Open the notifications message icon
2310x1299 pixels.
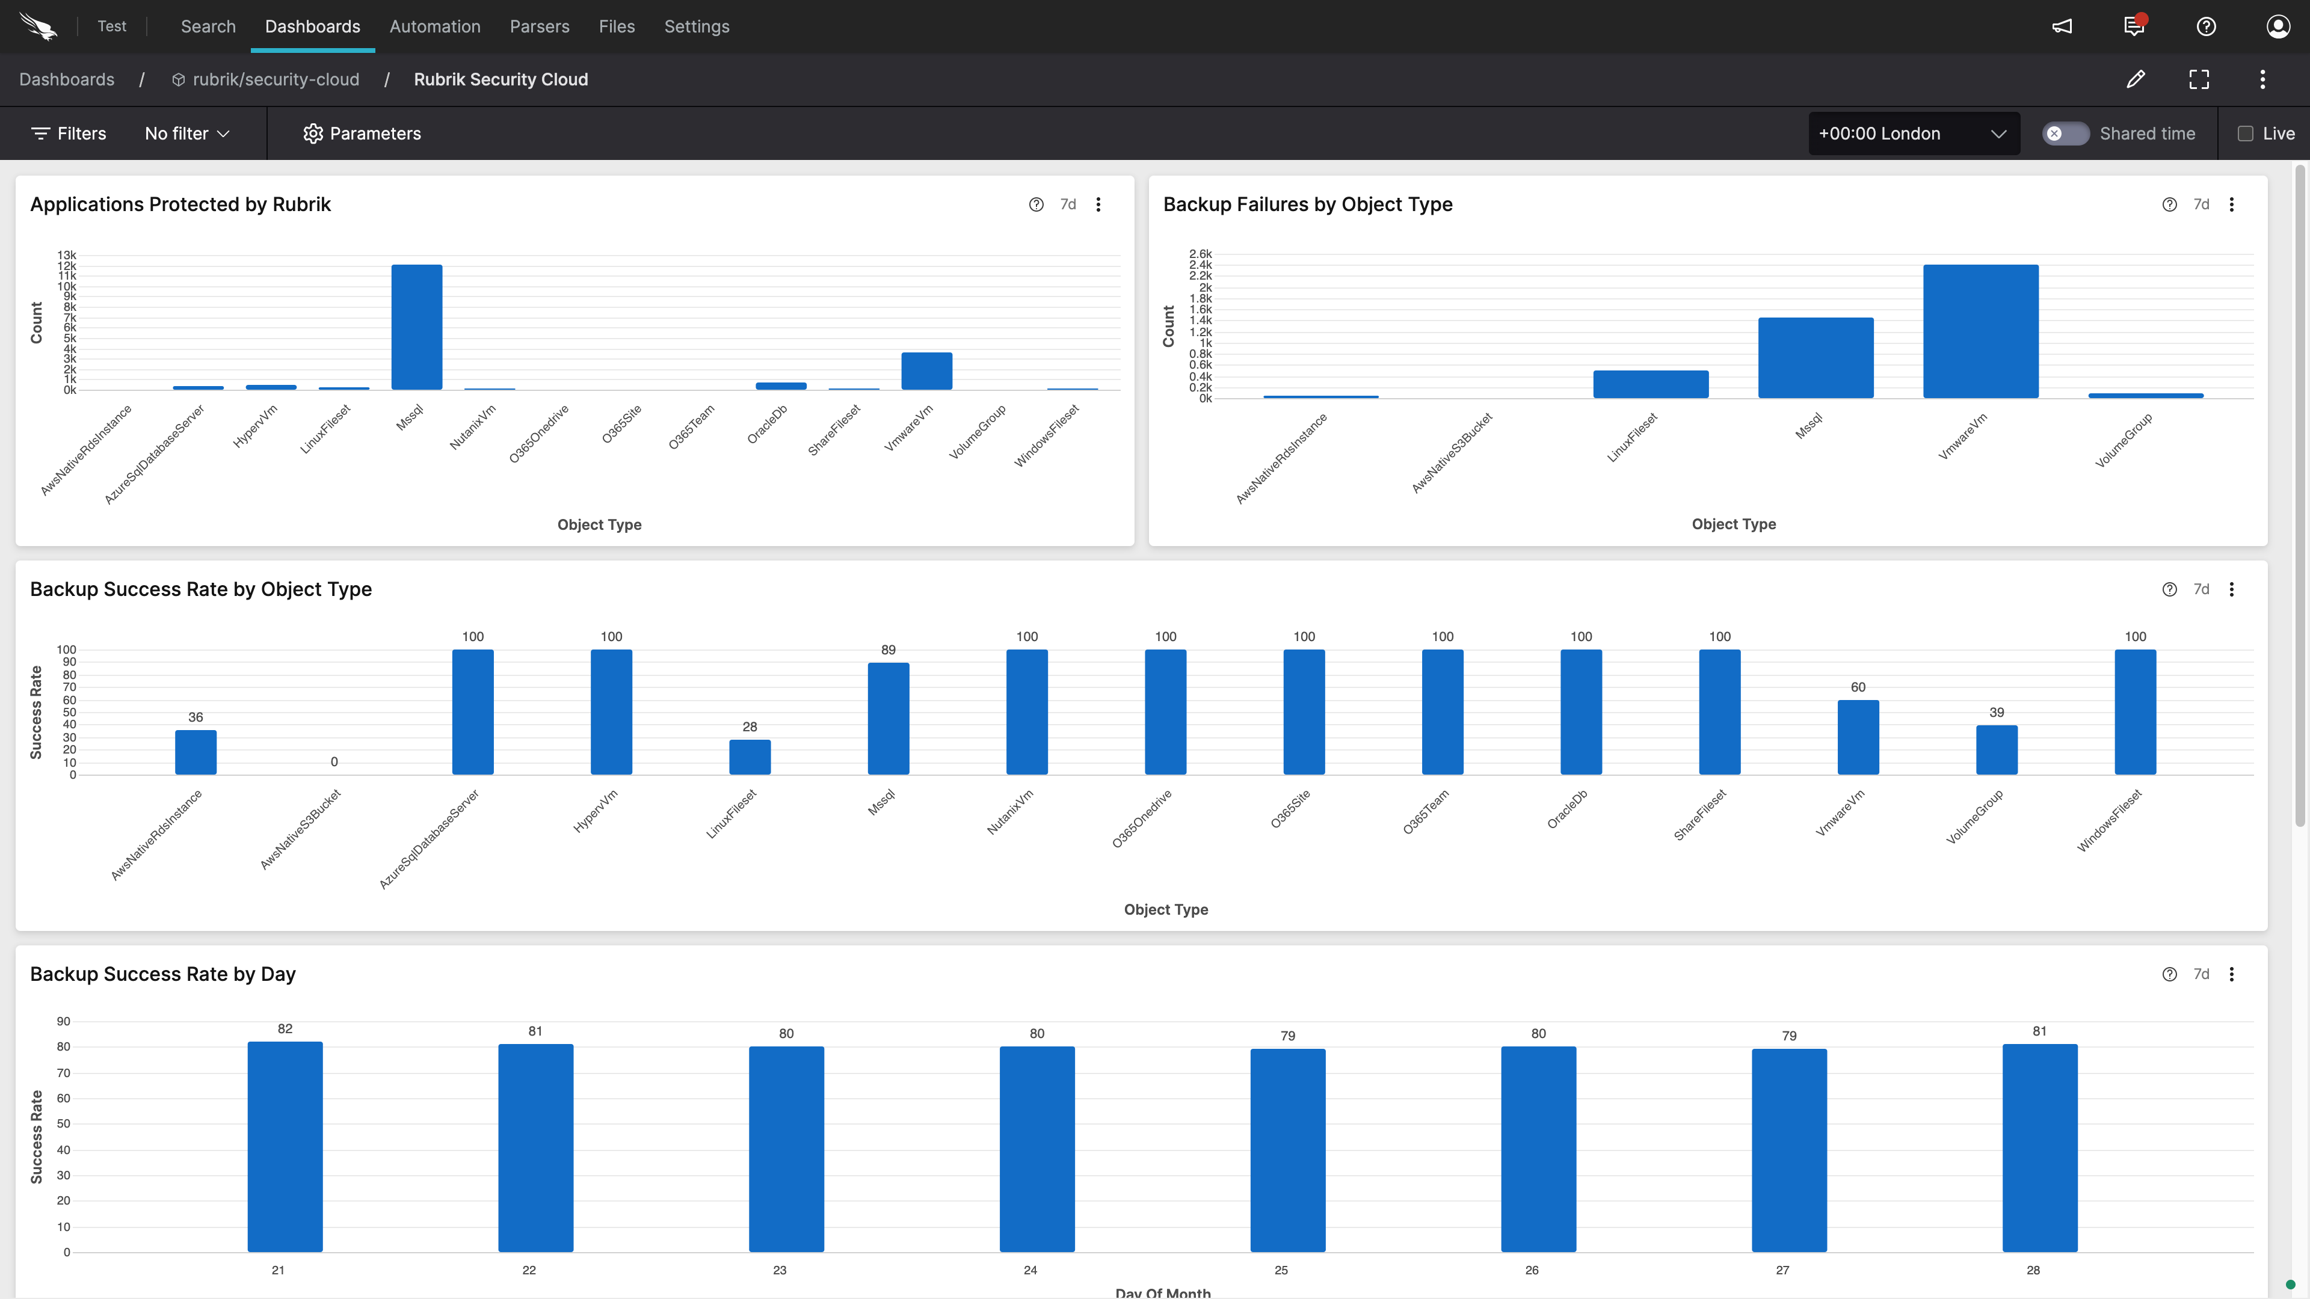pyautogui.click(x=2133, y=27)
